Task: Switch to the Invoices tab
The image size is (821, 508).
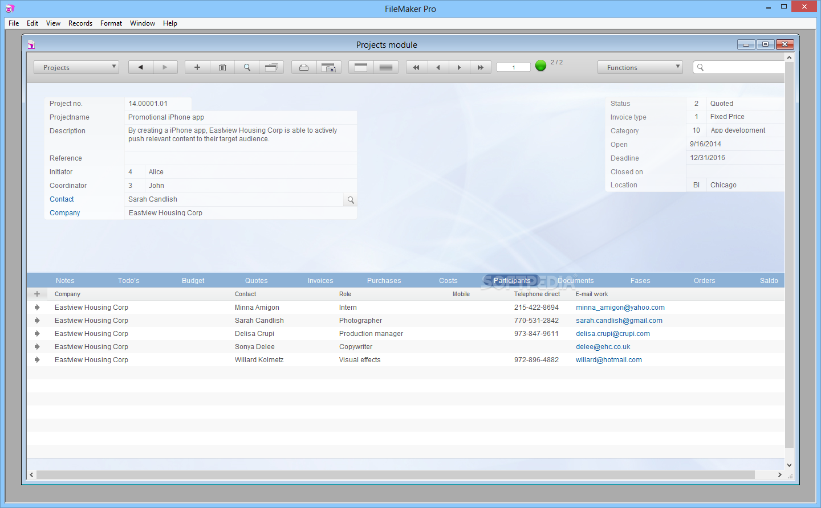Action: (x=320, y=281)
